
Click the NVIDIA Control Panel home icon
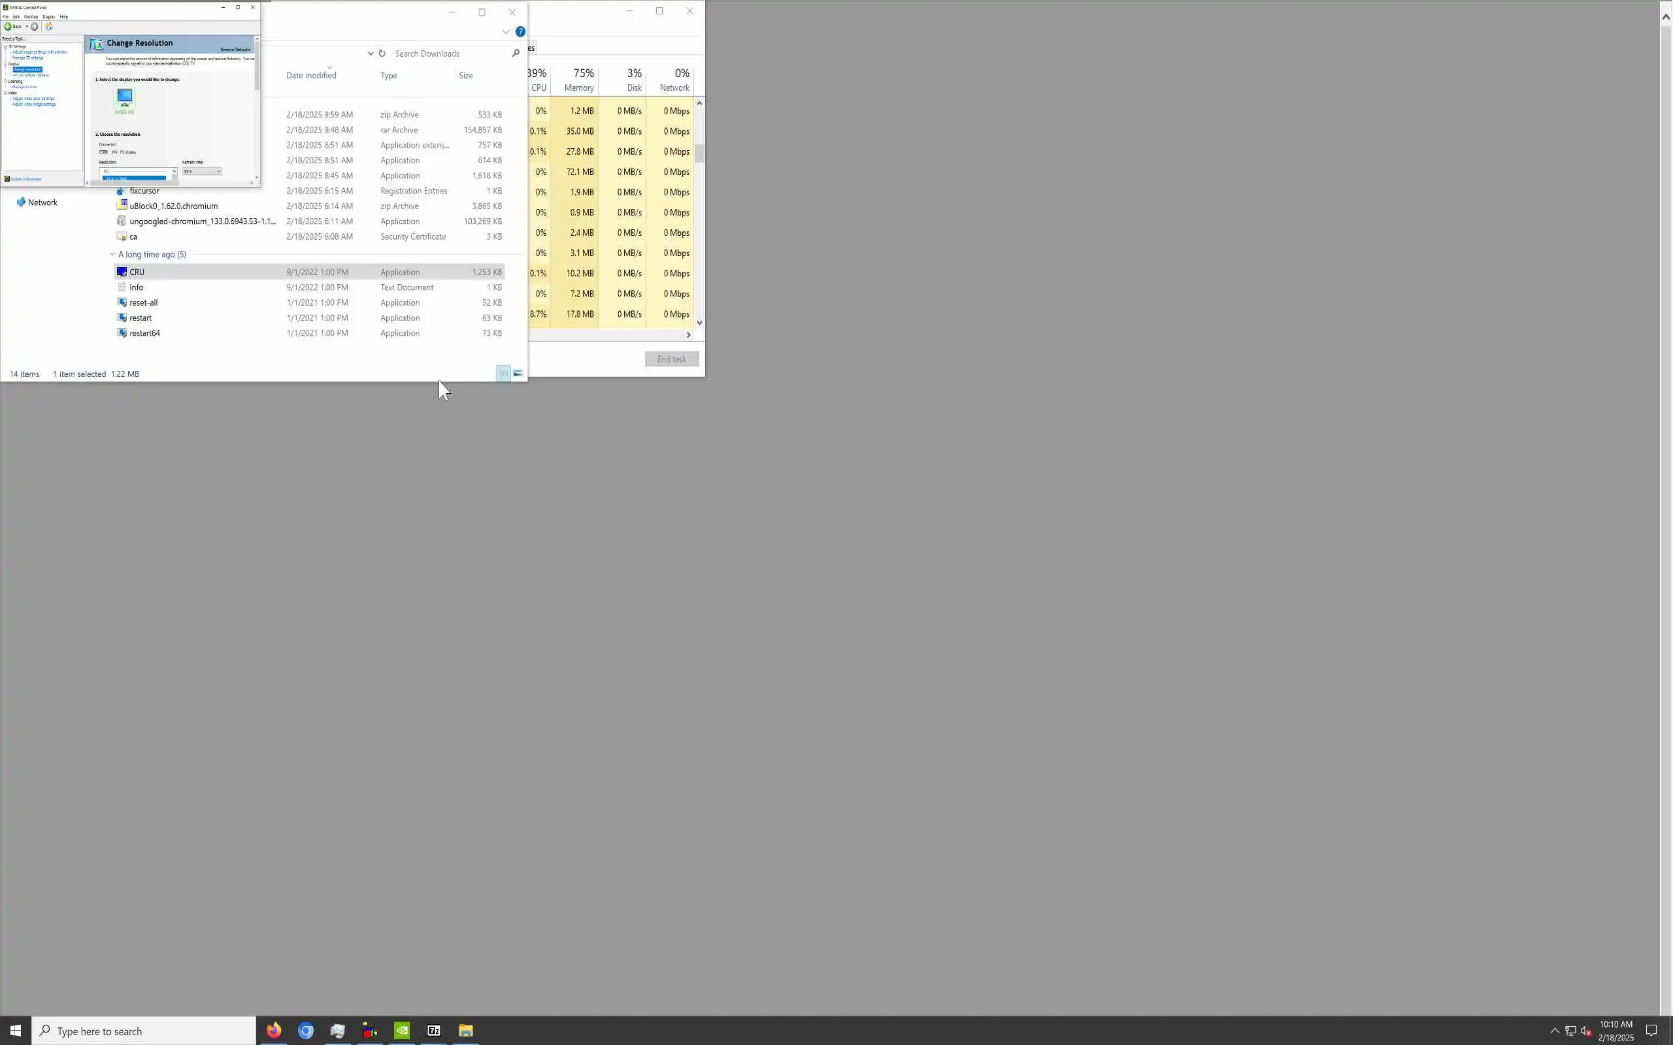(49, 27)
